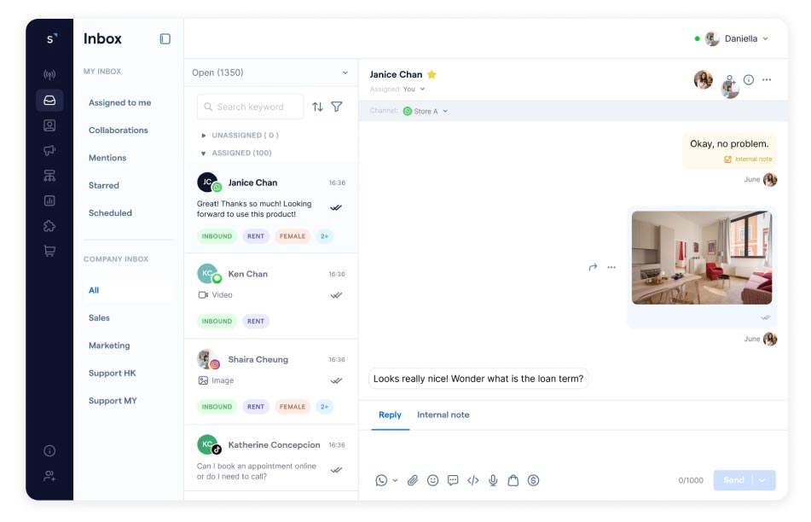
Task: Collapse the inbox sidebar panel
Action: coord(165,39)
